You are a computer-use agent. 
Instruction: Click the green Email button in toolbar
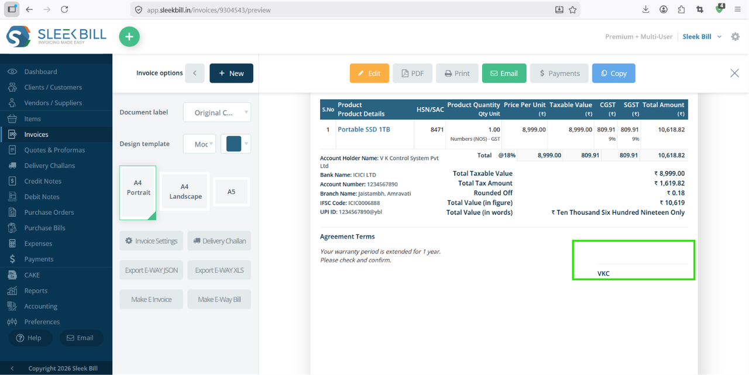504,73
